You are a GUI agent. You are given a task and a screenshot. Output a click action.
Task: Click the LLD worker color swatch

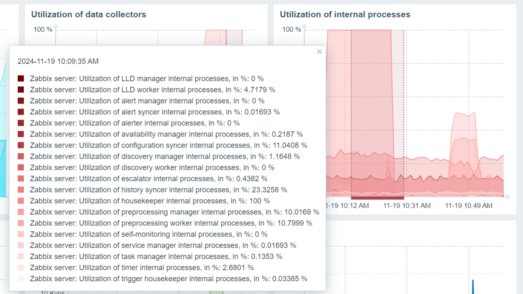[21, 89]
